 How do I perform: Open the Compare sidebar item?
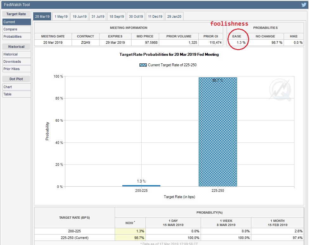tap(16, 29)
